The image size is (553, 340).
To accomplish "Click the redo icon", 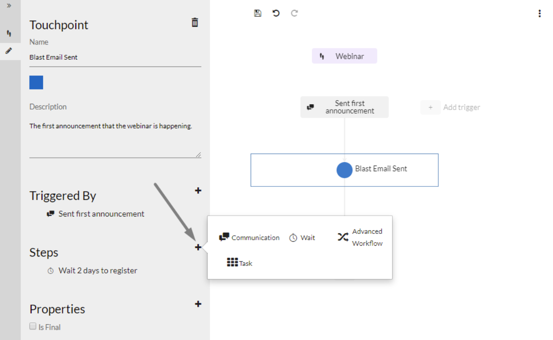I will pyautogui.click(x=294, y=13).
